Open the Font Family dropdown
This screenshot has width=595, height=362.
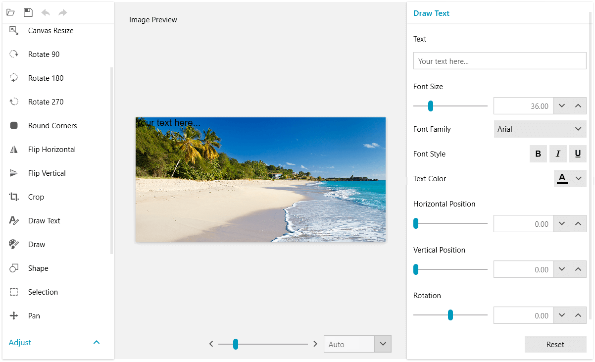click(x=540, y=129)
